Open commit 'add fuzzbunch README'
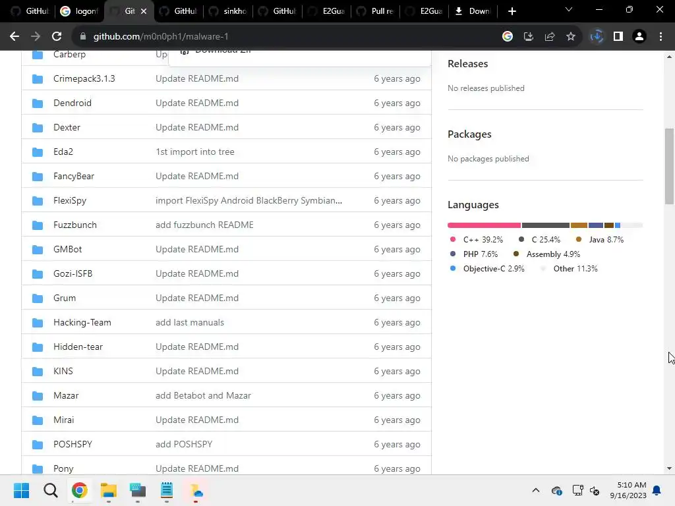675x506 pixels. [204, 225]
